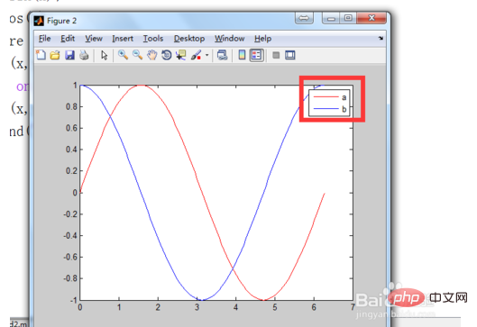The height and width of the screenshot is (327, 477).
Task: Open the File menu
Action: point(44,39)
